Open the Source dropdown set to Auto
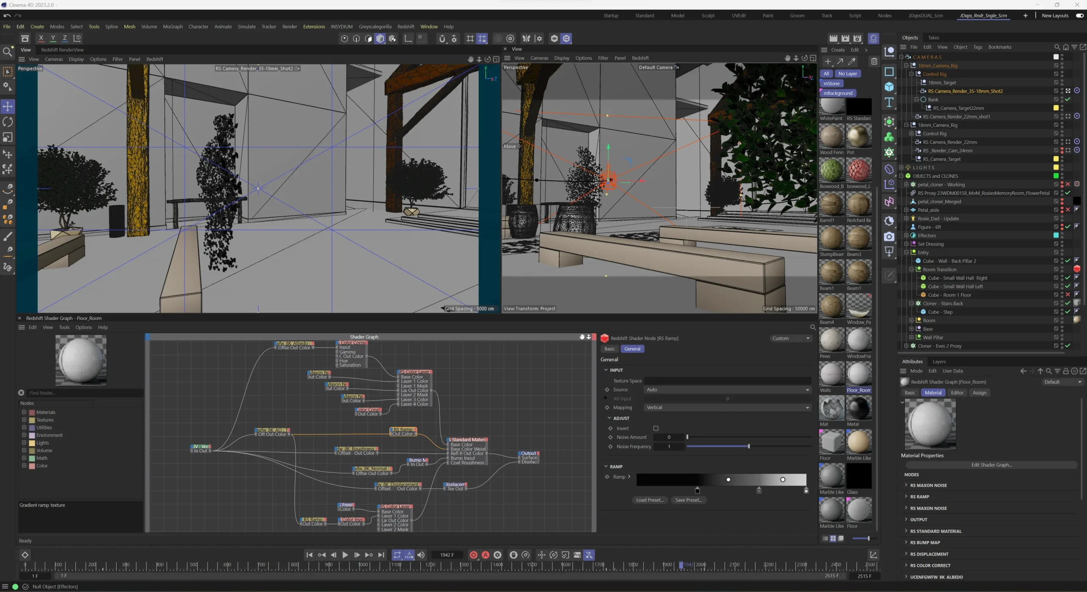 pyautogui.click(x=727, y=390)
